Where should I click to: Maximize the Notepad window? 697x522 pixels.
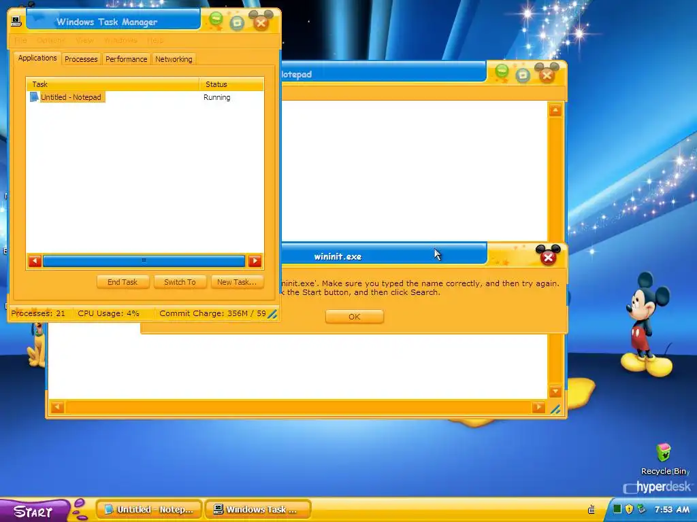click(x=523, y=75)
